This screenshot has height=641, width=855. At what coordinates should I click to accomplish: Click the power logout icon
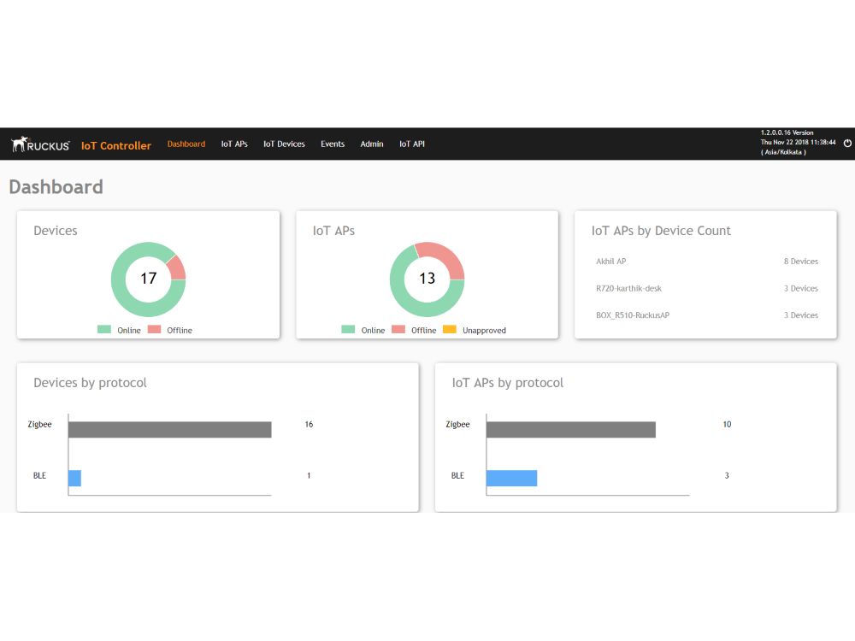[x=847, y=143]
